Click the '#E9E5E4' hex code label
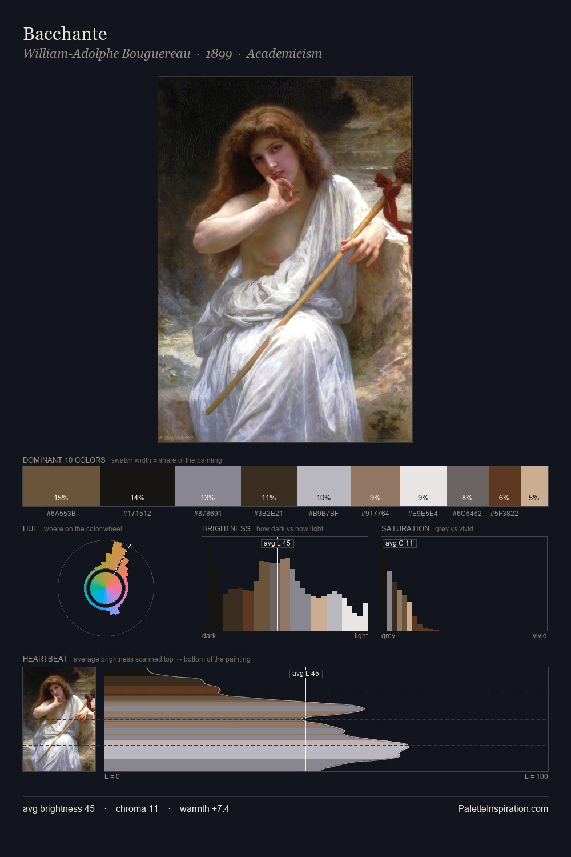 423,514
